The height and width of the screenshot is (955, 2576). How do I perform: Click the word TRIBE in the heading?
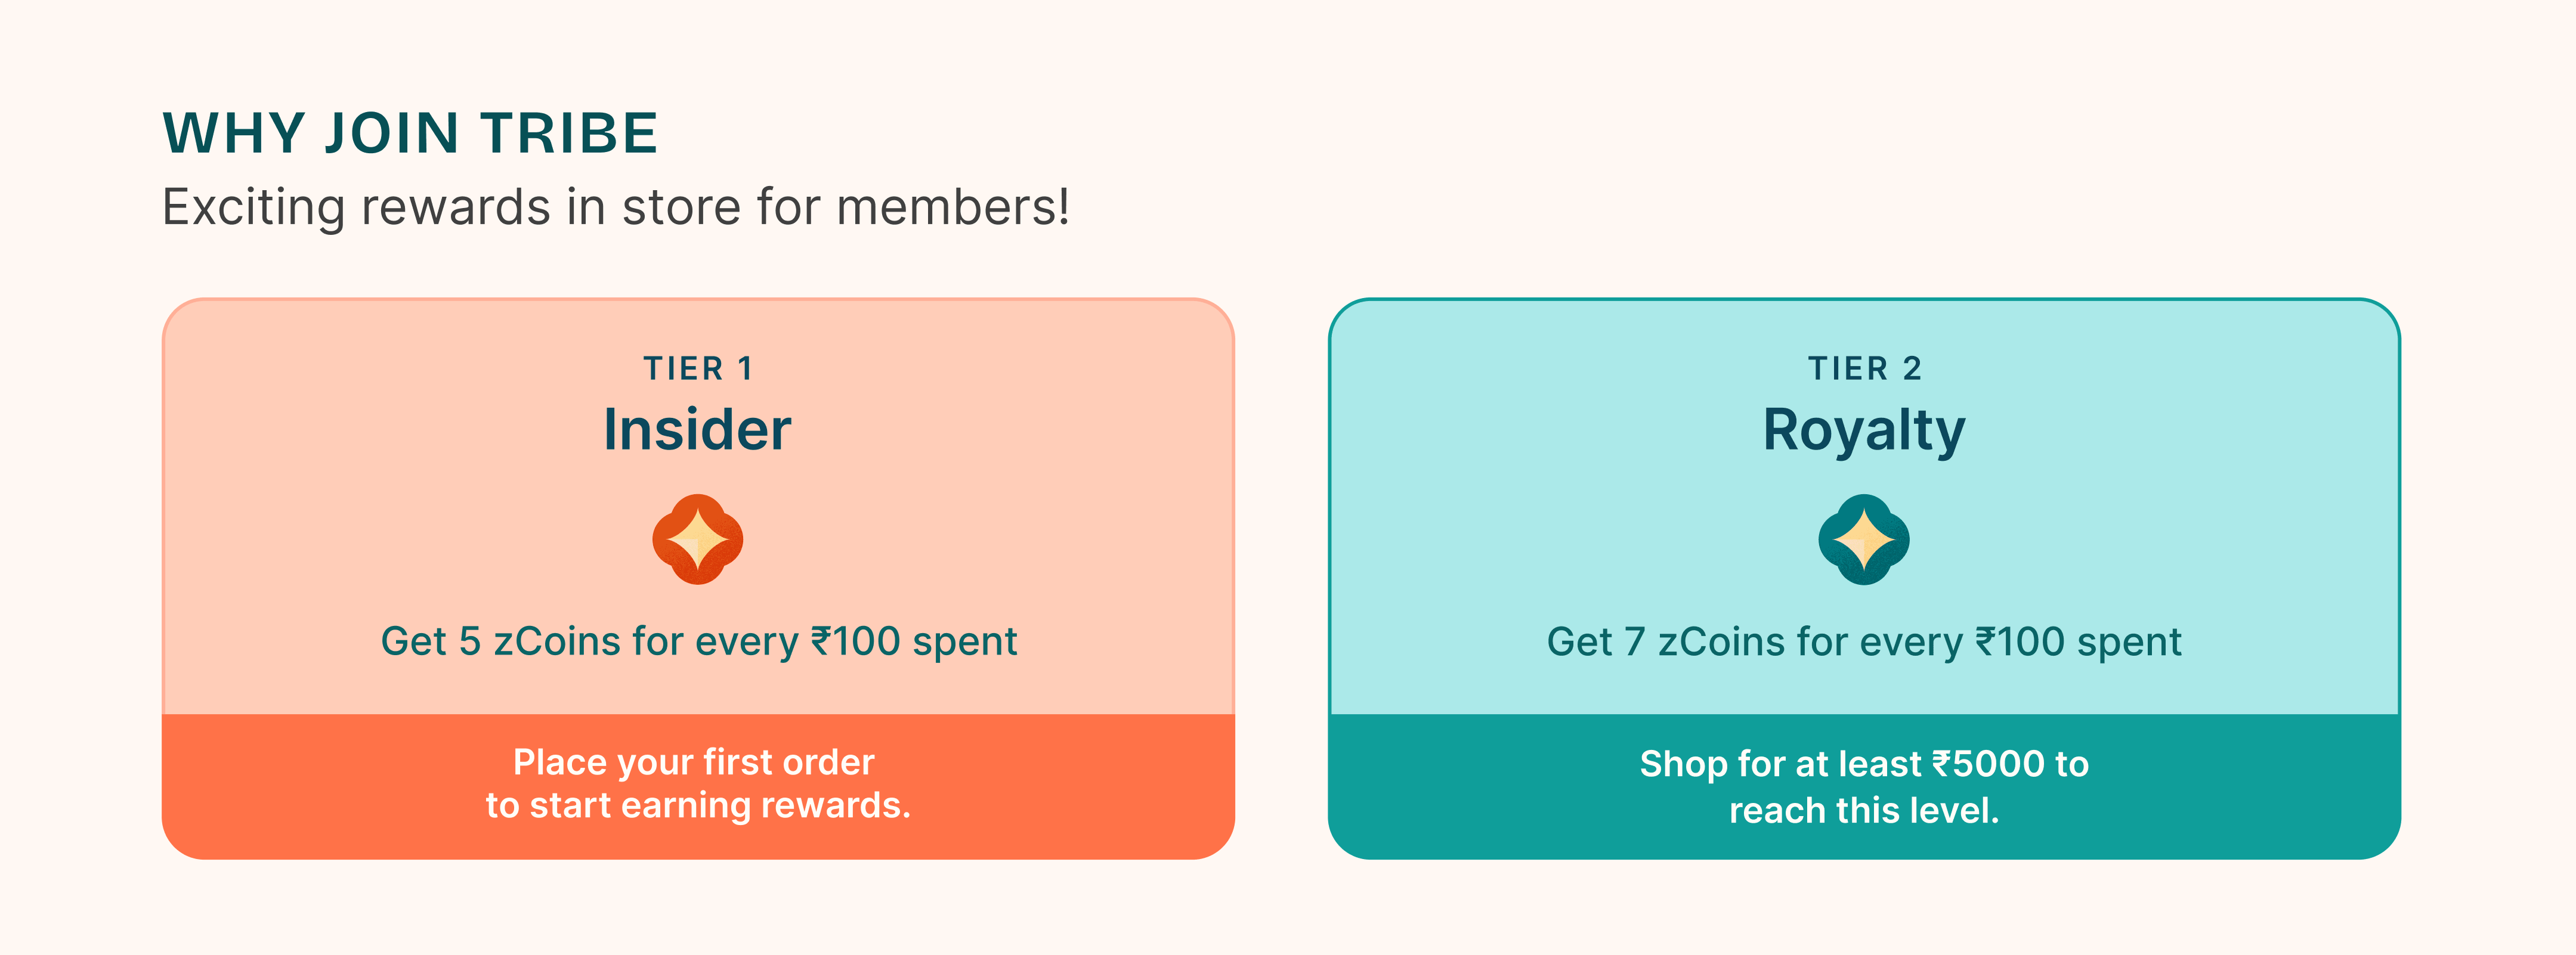click(569, 133)
